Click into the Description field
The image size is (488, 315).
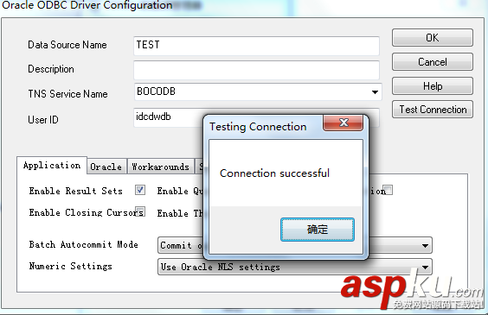point(256,70)
